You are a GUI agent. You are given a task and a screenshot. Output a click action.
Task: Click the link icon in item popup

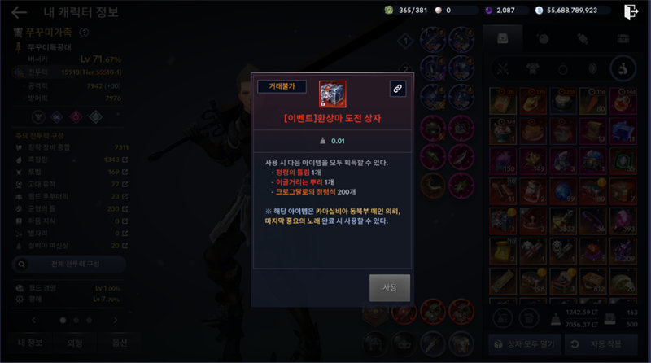[397, 89]
